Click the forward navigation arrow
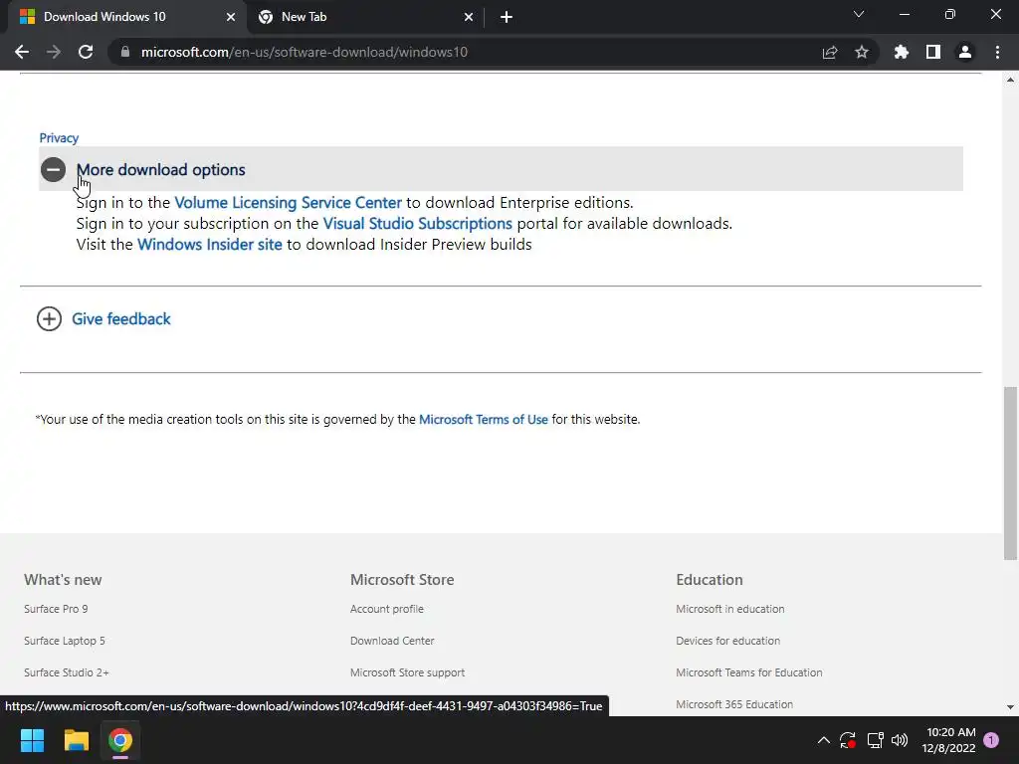The image size is (1019, 764). point(54,52)
